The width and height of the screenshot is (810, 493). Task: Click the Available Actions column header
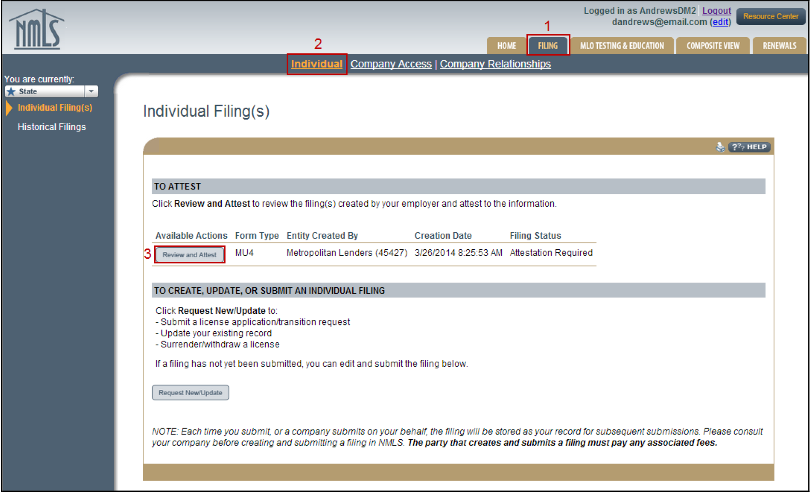click(191, 235)
